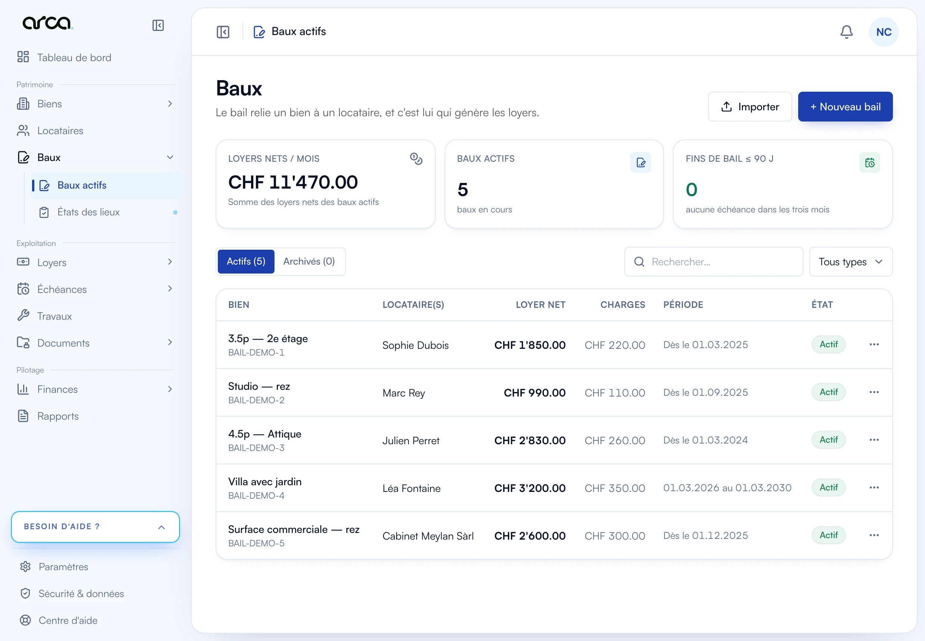Click the coins icon in Loyers nets card
Viewport: 925px width, 641px height.
point(416,159)
